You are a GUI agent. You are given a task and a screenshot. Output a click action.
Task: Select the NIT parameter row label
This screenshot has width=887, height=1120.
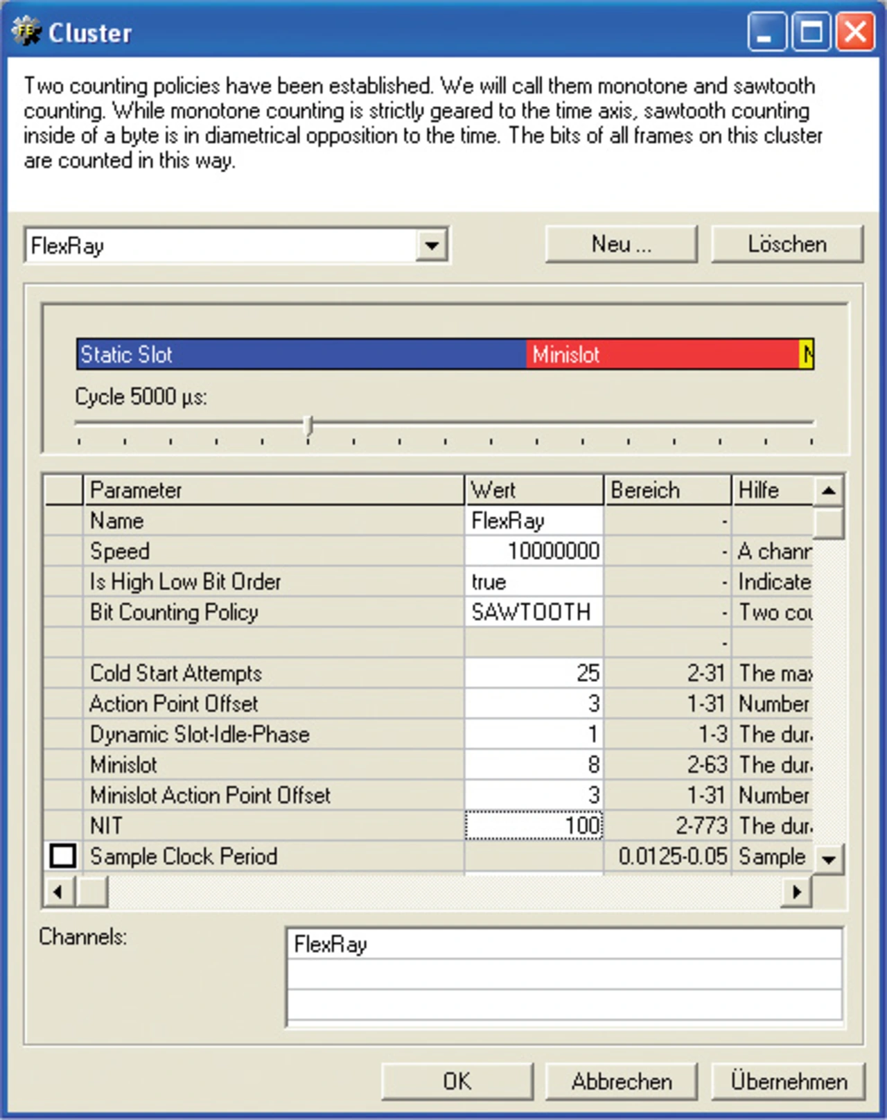click(106, 825)
